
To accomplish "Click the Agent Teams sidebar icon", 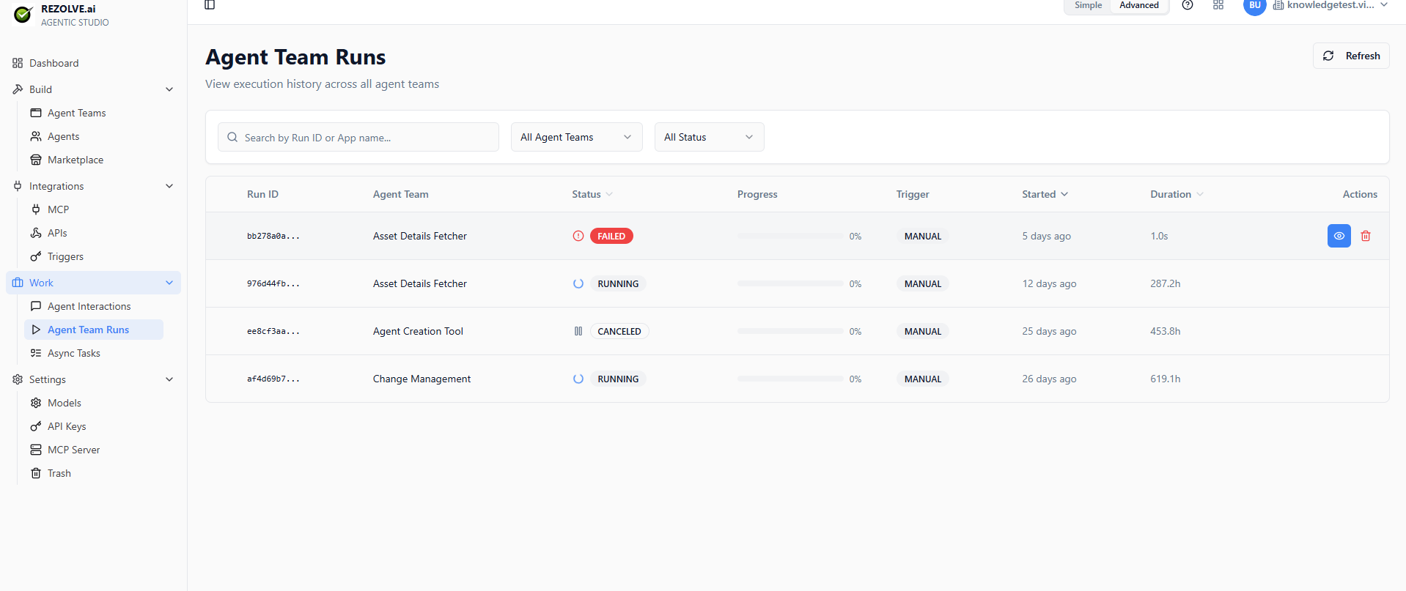I will click(x=36, y=113).
